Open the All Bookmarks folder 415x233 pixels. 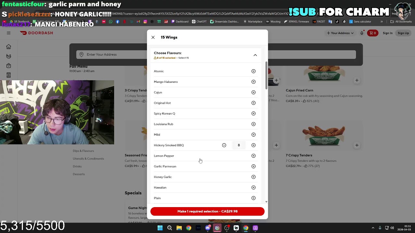(x=401, y=22)
